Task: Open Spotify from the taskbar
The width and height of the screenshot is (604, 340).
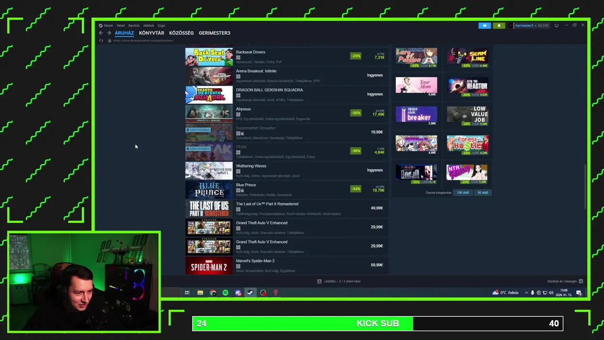Action: click(226, 293)
